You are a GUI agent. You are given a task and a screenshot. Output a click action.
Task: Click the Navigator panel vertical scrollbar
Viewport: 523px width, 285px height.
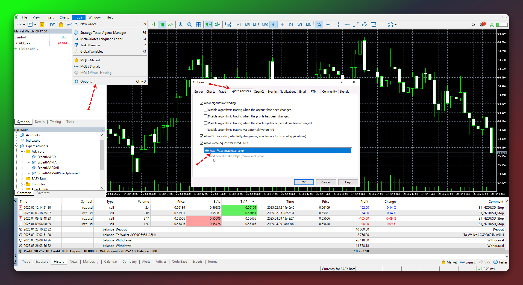[x=102, y=155]
